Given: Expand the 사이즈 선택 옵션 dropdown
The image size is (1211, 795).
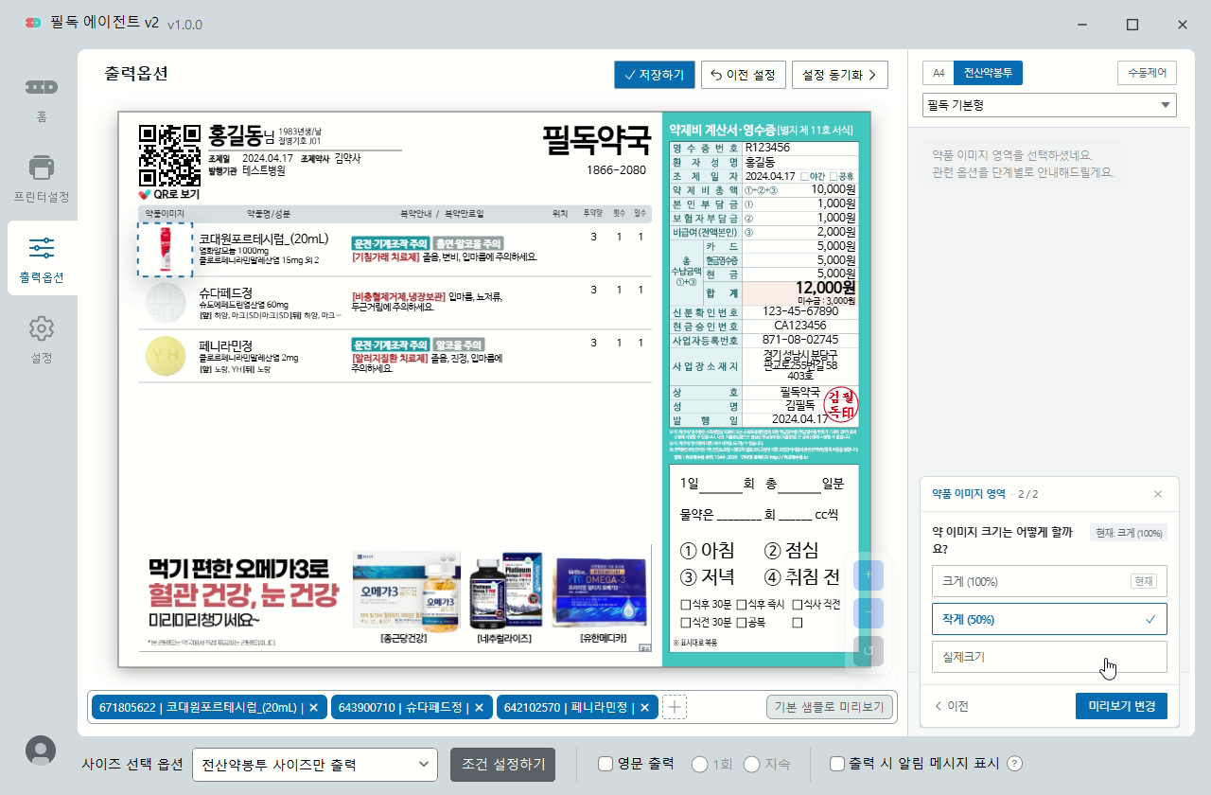Looking at the screenshot, I should [315, 765].
